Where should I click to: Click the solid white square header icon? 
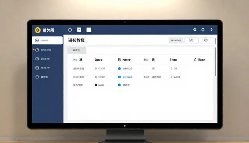pyautogui.click(x=89, y=30)
